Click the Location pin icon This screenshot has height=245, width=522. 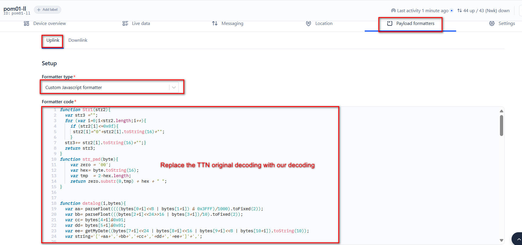click(308, 23)
